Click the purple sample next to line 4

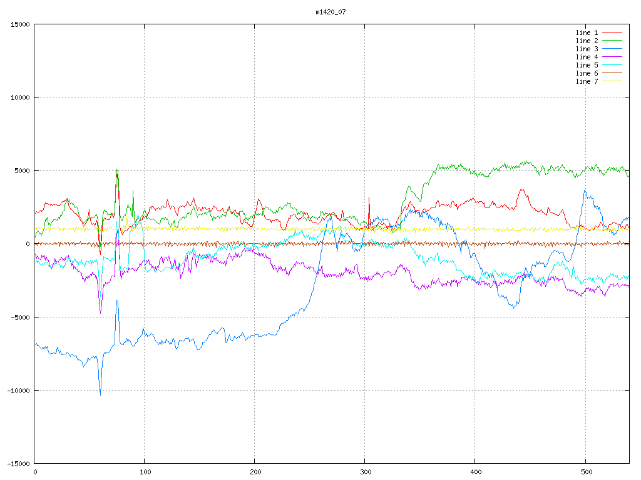[x=612, y=57]
